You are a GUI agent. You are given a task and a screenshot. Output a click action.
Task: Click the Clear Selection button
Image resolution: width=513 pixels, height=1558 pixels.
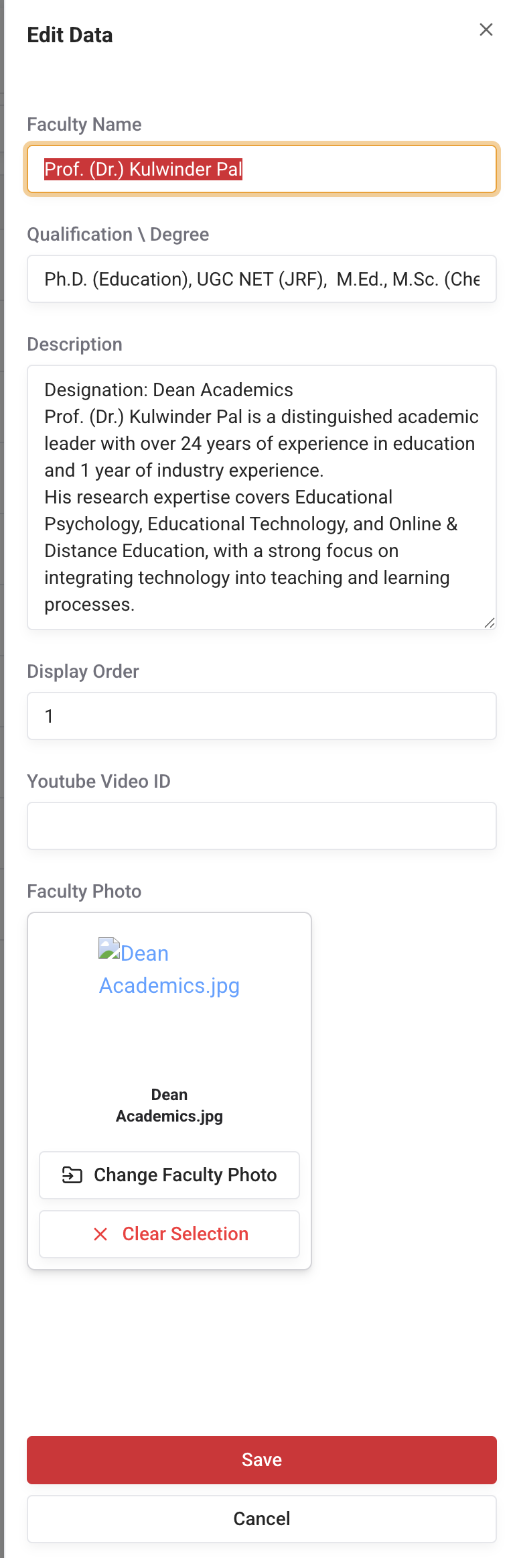(169, 1234)
